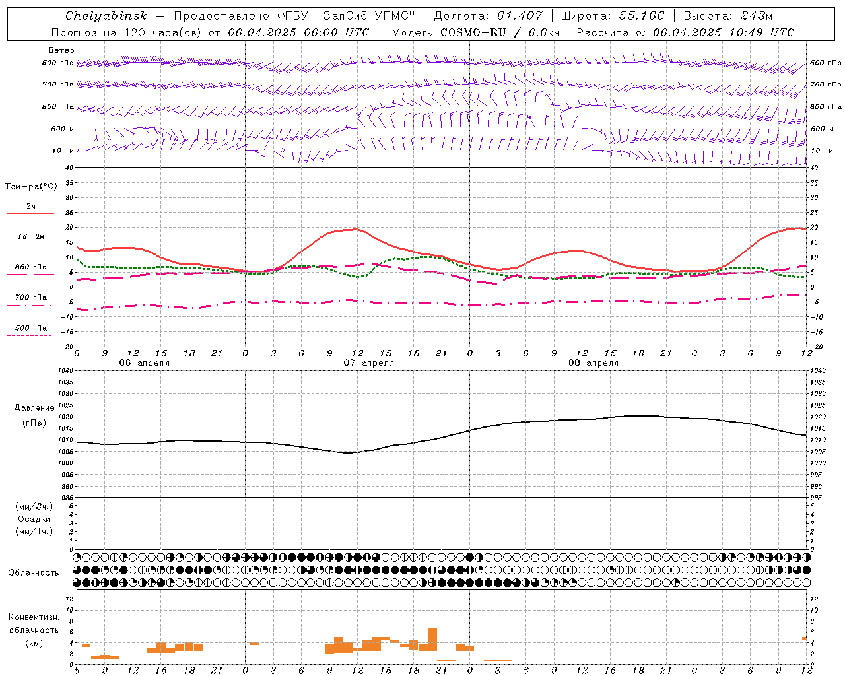Click the "Chelyabinsk" station title
Screen dimensions: 845x676
106,16
